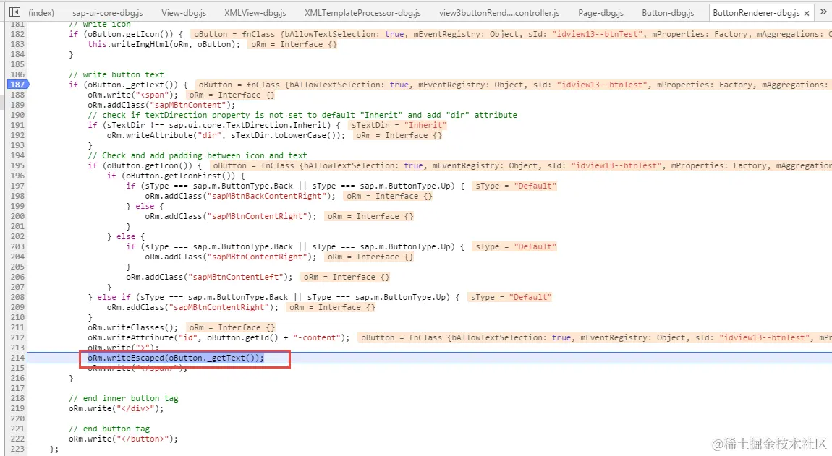The height and width of the screenshot is (456, 832).
Task: Click the oRm.addClass("sapMBtnContent") line
Action: pyautogui.click(x=161, y=105)
